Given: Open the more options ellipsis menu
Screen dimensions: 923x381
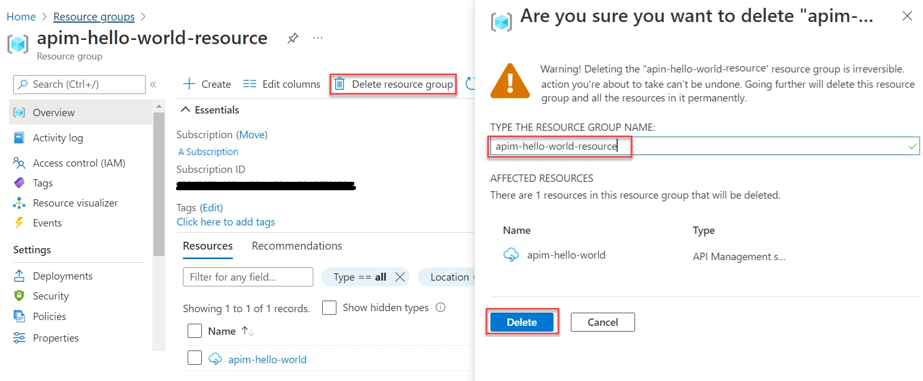Looking at the screenshot, I should coord(318,38).
